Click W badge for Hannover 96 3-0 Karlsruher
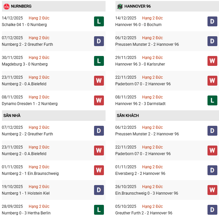 pos(212,61)
